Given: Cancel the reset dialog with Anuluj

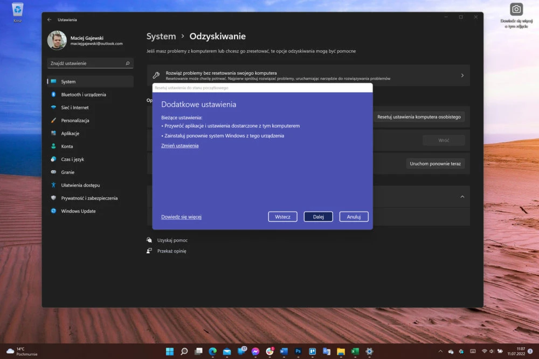Looking at the screenshot, I should click(x=354, y=216).
